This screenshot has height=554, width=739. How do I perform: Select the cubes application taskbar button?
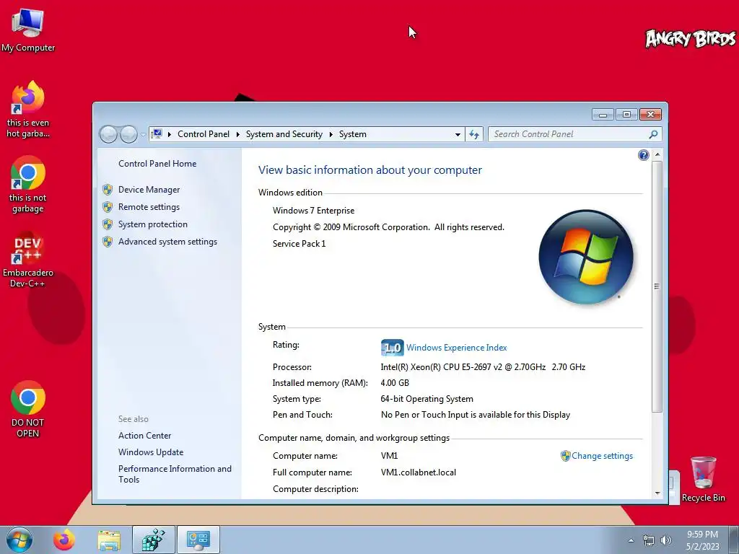pyautogui.click(x=154, y=540)
